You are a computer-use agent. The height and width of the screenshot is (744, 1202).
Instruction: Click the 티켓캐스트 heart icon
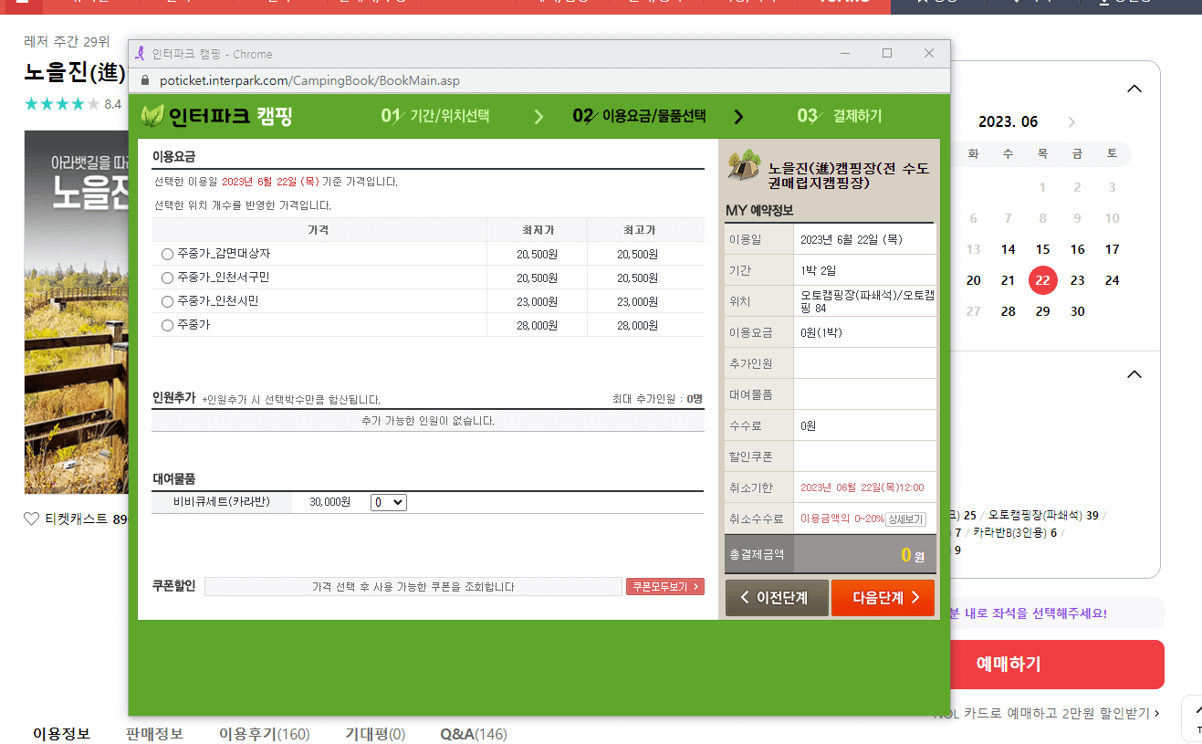(31, 519)
